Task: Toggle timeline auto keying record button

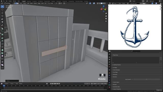Action: [x=47, y=84]
